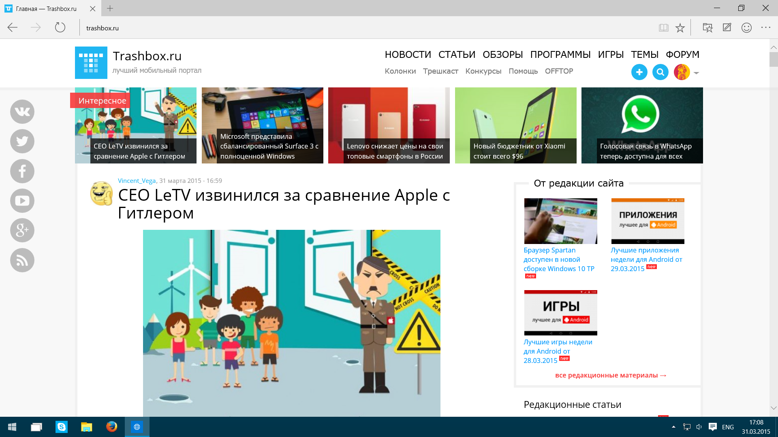Screen dimensions: 778x437
Task: Open the СТАТЬИ menu section
Action: (x=457, y=54)
